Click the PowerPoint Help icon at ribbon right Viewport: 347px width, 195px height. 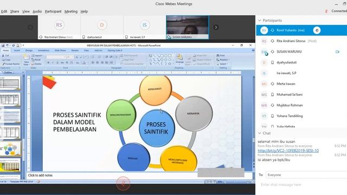pyautogui.click(x=253, y=50)
